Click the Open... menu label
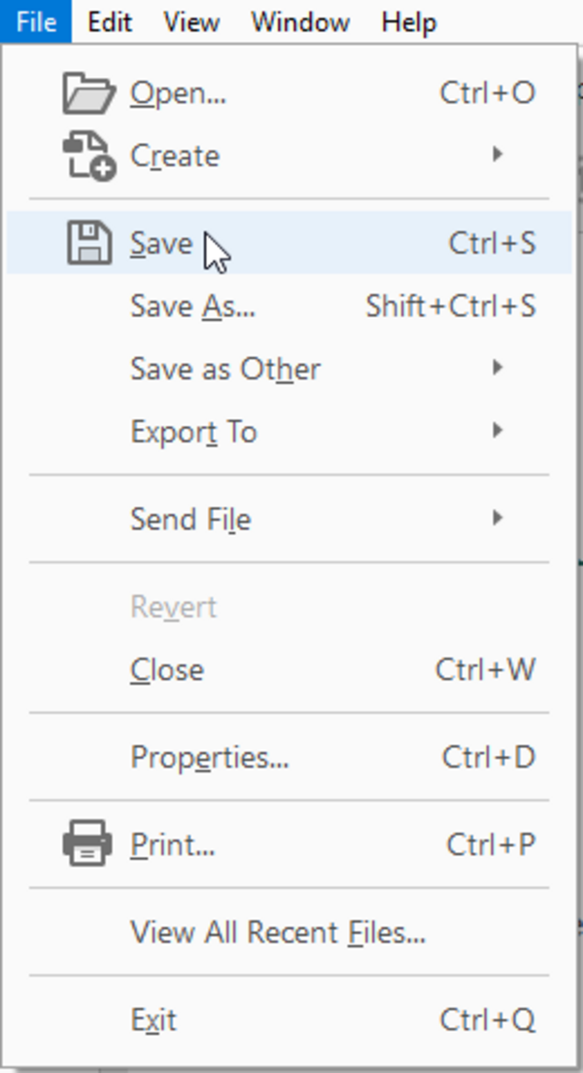The height and width of the screenshot is (1073, 583). [178, 93]
